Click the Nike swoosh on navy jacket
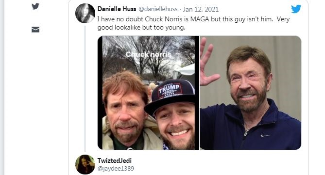 (x=265, y=135)
